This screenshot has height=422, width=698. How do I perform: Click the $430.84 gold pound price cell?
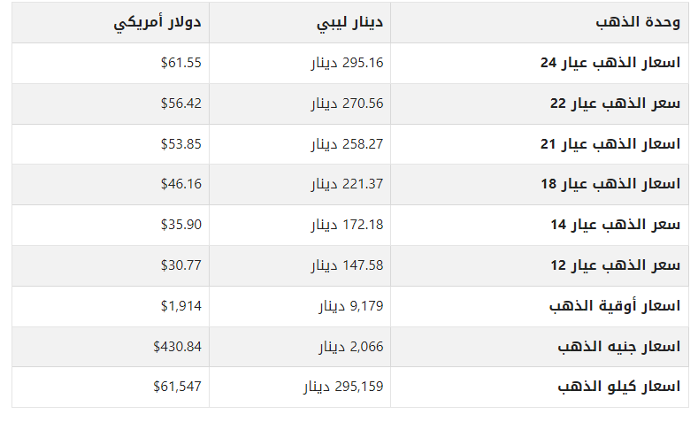177,346
